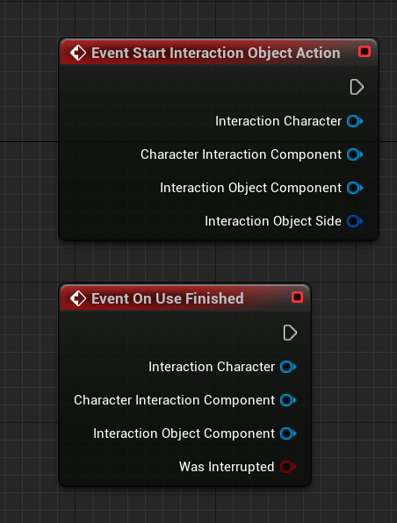Click the red delegate pin on Event On Use Finished
The width and height of the screenshot is (397, 523).
(x=297, y=297)
